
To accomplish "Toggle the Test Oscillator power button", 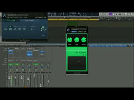I will 4,16.
